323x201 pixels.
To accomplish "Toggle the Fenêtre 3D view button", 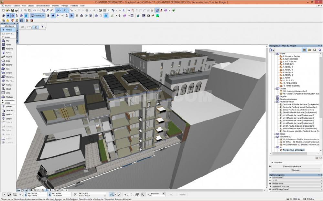I will pyautogui.click(x=37, y=15).
